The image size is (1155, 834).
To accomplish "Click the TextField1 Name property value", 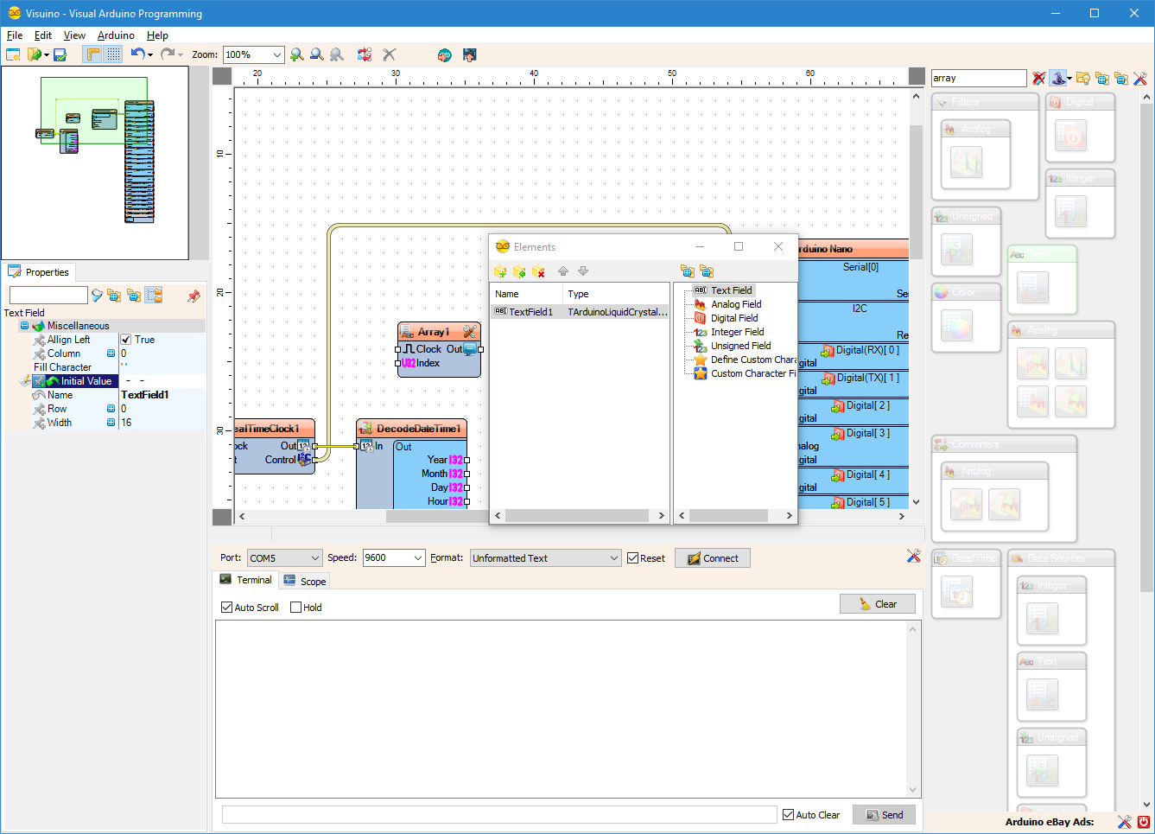I will click(x=145, y=395).
